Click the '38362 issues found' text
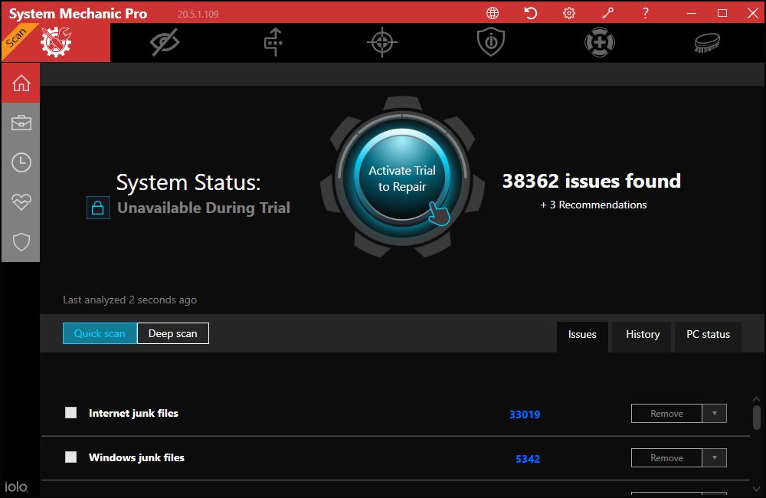Image resolution: width=766 pixels, height=498 pixels. coord(591,181)
